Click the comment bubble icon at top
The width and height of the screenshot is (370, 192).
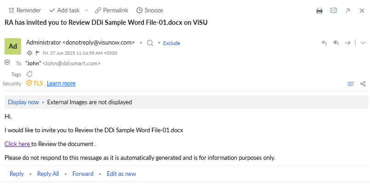pos(334,11)
